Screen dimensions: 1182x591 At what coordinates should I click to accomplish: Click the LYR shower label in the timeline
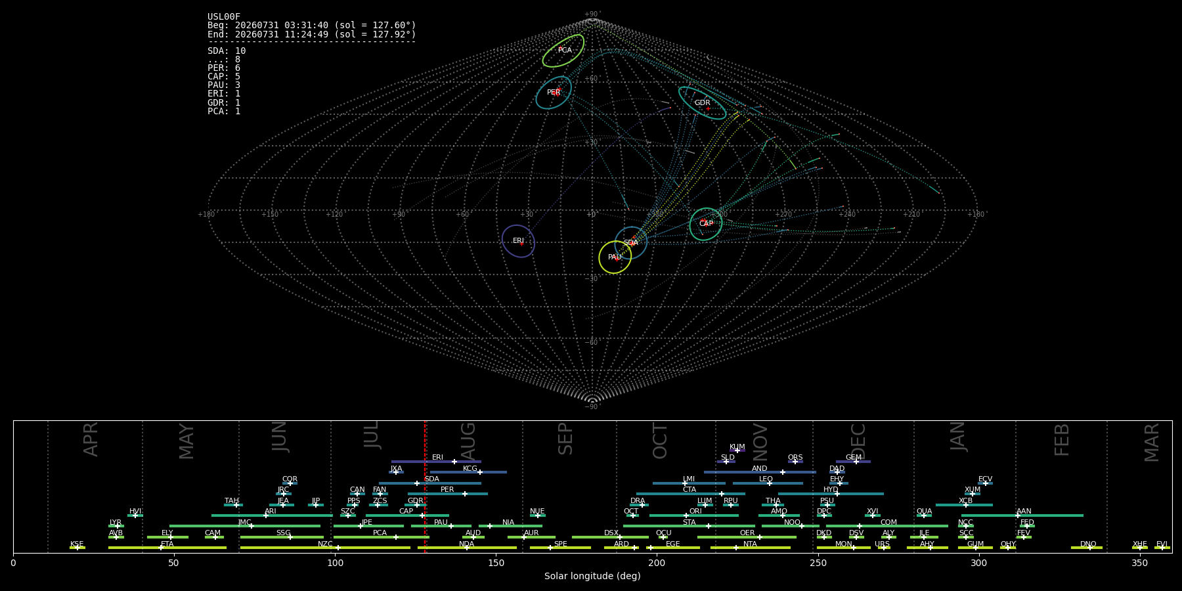pyautogui.click(x=116, y=523)
